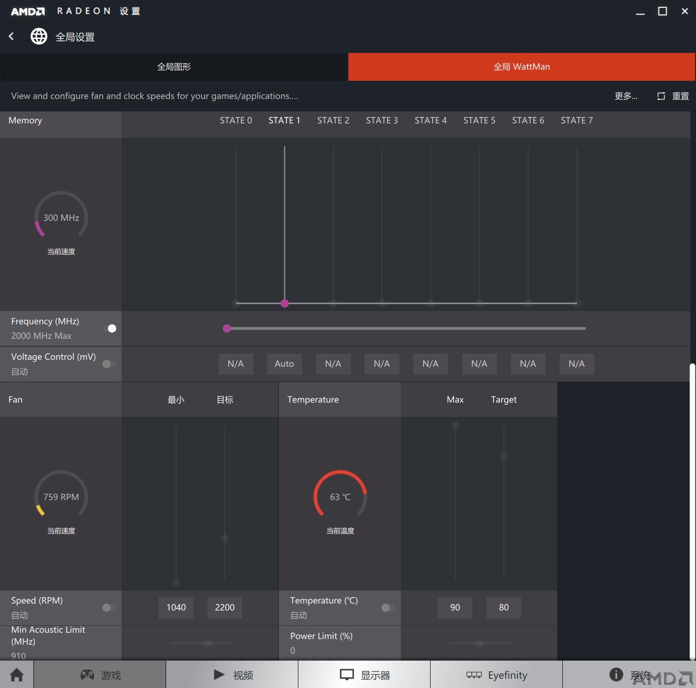Click the STATE 7 N/A voltage box
This screenshot has width=696, height=688.
(577, 364)
